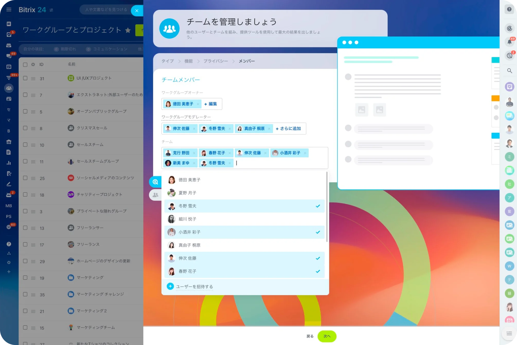
Task: Remove 真由子 桐原 from moderators
Action: click(x=269, y=129)
